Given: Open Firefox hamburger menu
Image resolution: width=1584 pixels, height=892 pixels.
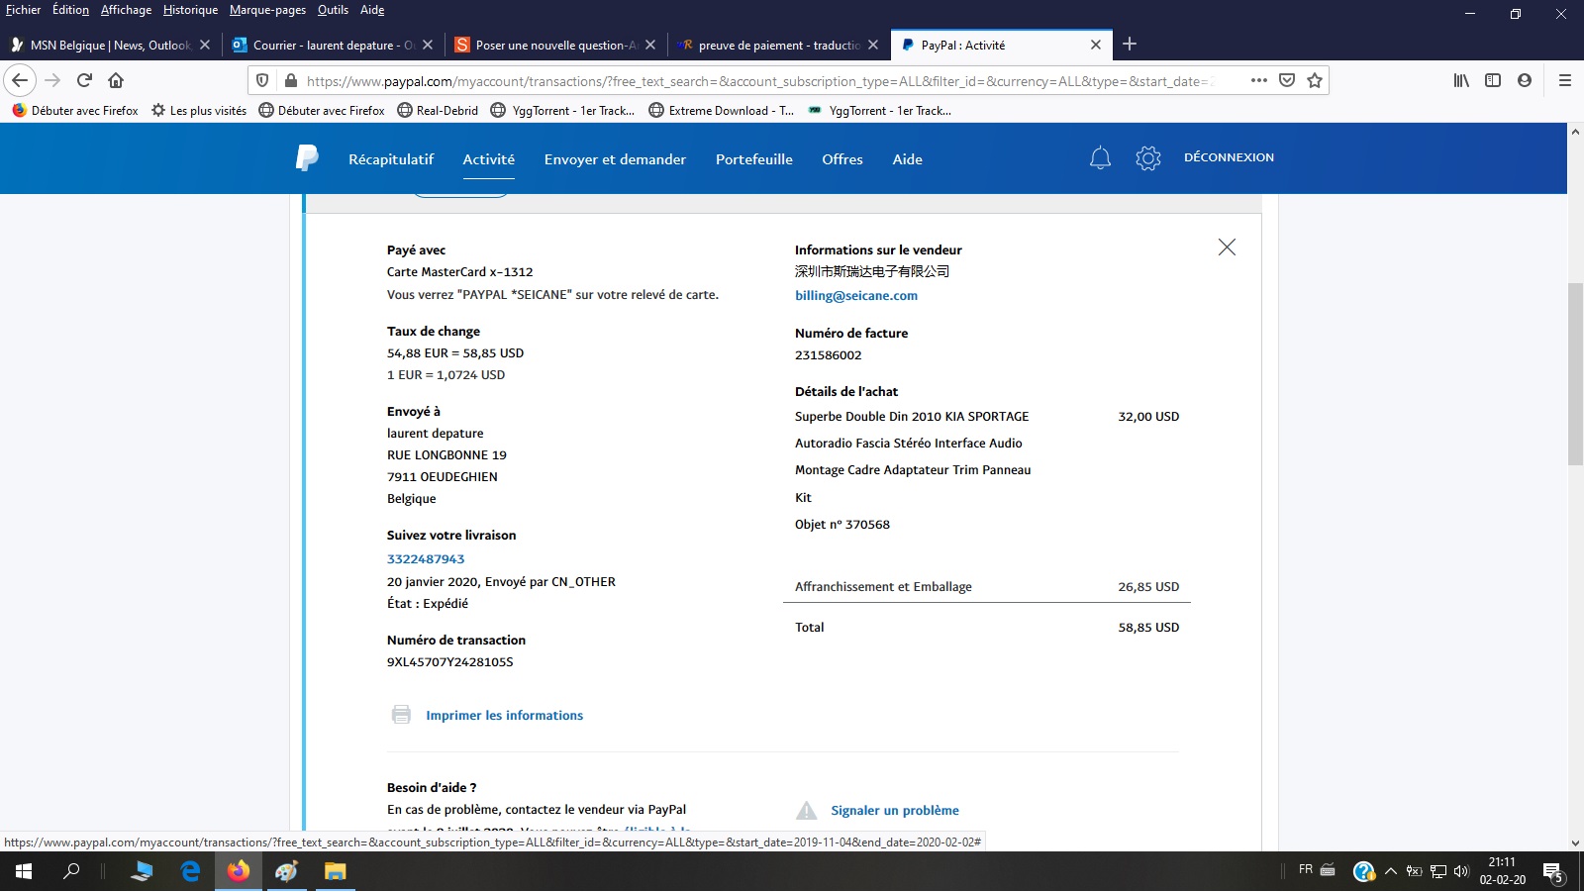Looking at the screenshot, I should click(x=1565, y=80).
